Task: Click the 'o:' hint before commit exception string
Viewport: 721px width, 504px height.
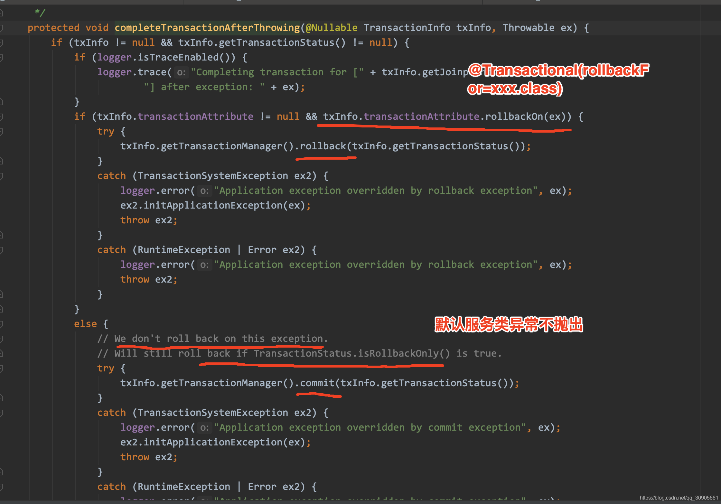Action: 204,428
